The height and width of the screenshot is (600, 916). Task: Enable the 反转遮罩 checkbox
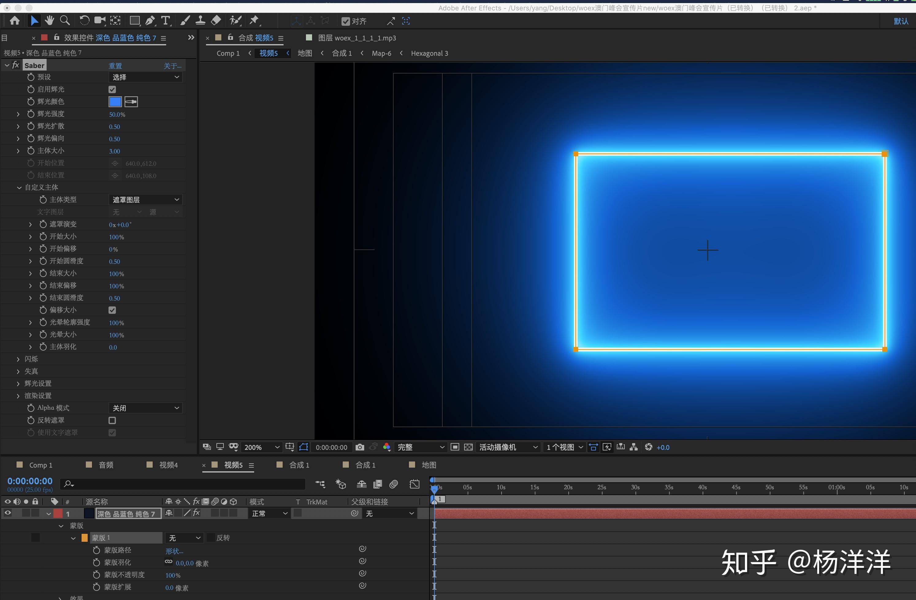coord(113,420)
